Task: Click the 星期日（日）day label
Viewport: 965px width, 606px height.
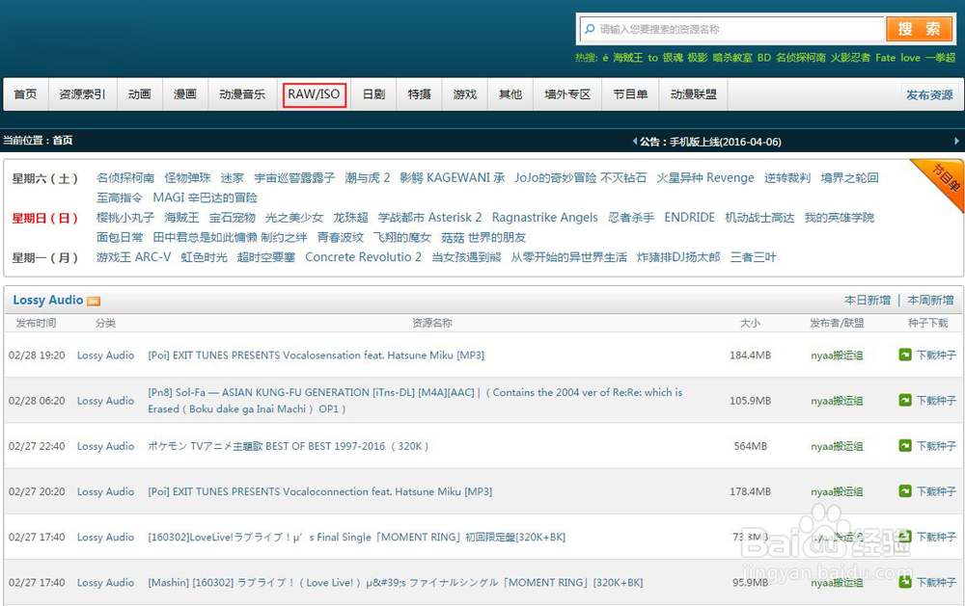Action: point(45,218)
